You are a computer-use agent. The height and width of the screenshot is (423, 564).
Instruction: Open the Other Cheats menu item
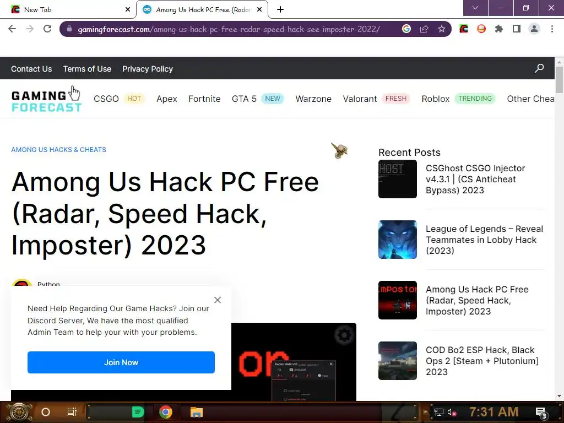tap(530, 99)
